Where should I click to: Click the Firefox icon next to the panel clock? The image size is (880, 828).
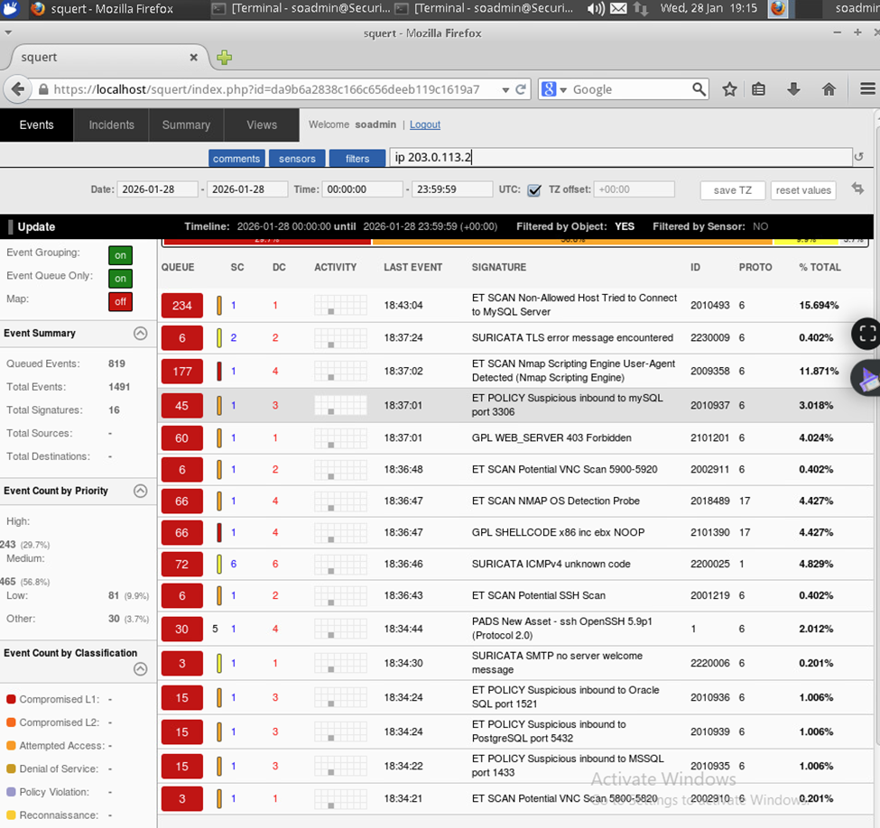tap(778, 8)
